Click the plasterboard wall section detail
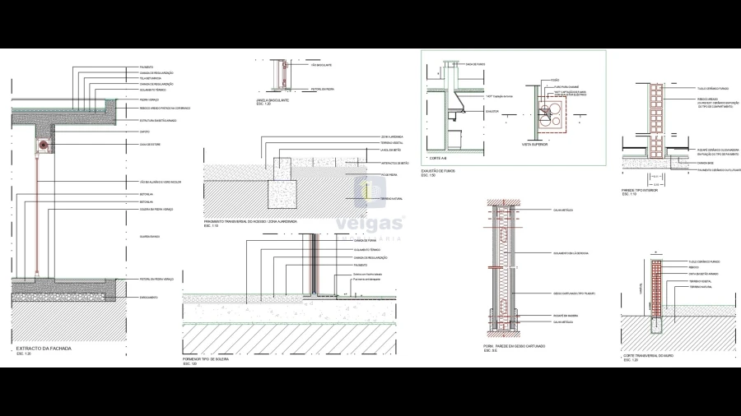This screenshot has width=741, height=416. pyautogui.click(x=503, y=267)
